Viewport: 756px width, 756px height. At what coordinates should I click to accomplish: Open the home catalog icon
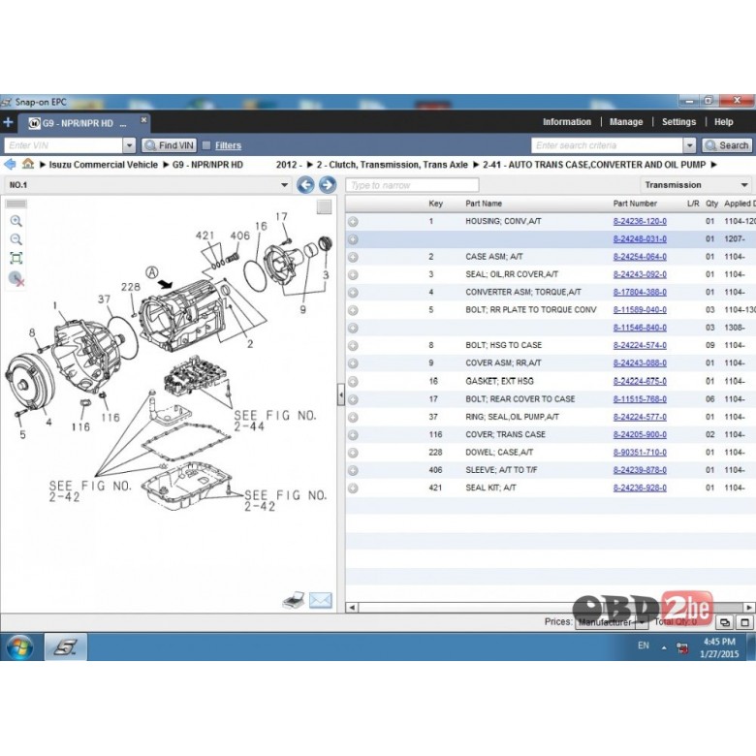pyautogui.click(x=28, y=164)
